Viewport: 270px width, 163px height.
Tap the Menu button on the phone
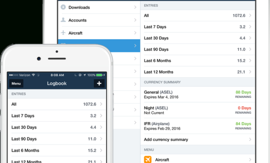(x=16, y=83)
